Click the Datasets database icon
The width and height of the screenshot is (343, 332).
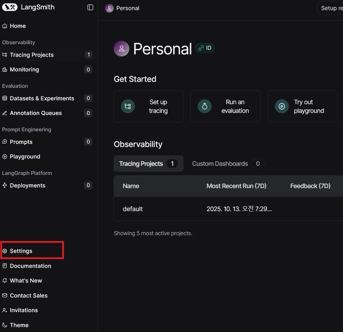coord(5,98)
